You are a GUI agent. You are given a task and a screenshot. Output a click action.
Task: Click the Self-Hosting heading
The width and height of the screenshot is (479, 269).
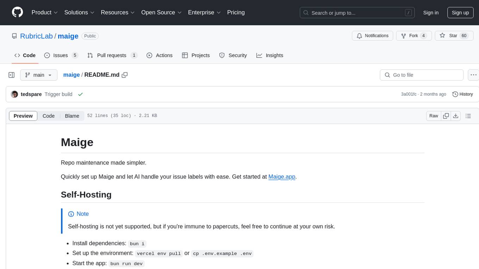86,195
